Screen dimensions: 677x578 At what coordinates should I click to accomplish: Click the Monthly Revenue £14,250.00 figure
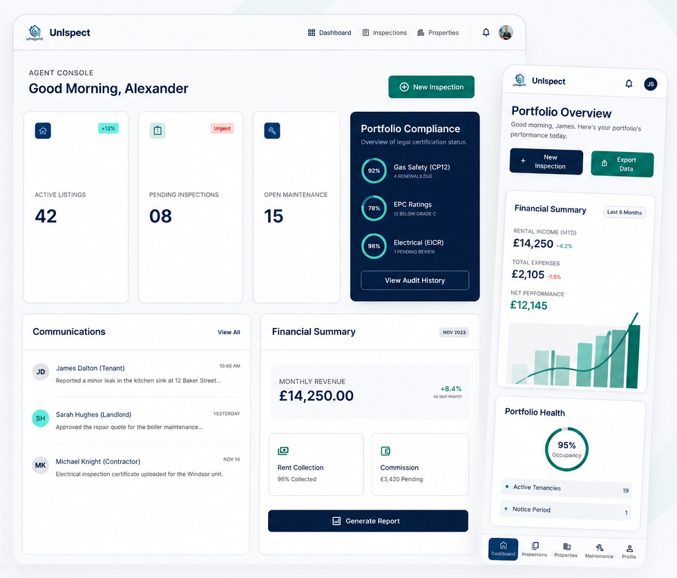[x=316, y=396]
